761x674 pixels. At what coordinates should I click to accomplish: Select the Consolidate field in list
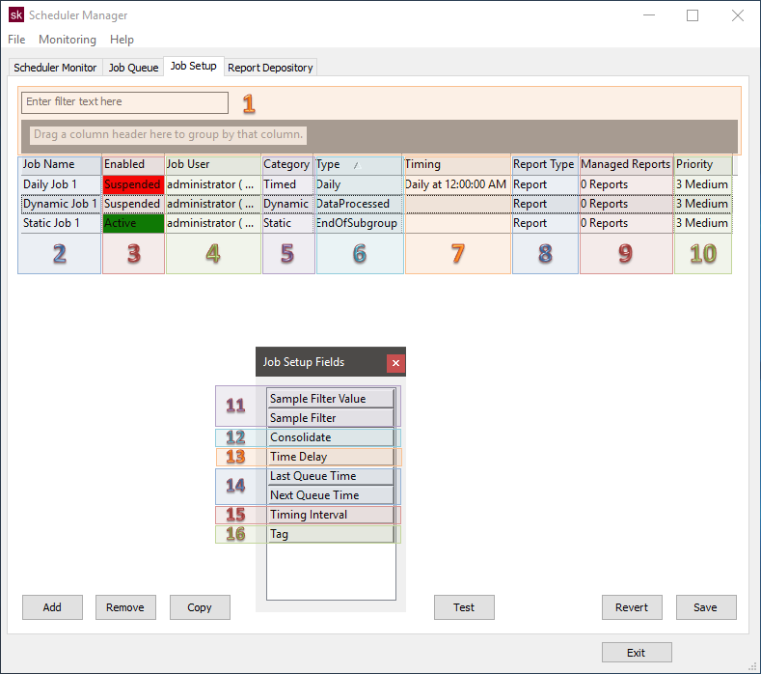[x=330, y=437]
